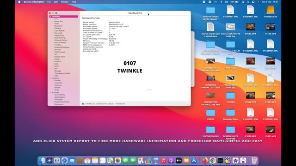296x166 pixels.
Task: Select USB in the hardware sidebar
Action: pos(56,76)
